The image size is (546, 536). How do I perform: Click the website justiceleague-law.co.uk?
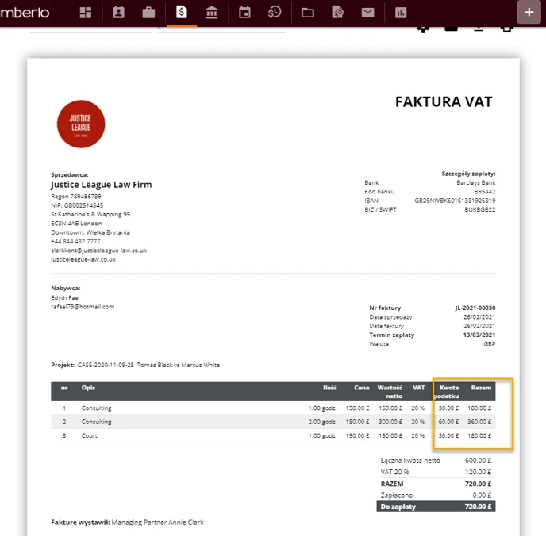(x=83, y=259)
